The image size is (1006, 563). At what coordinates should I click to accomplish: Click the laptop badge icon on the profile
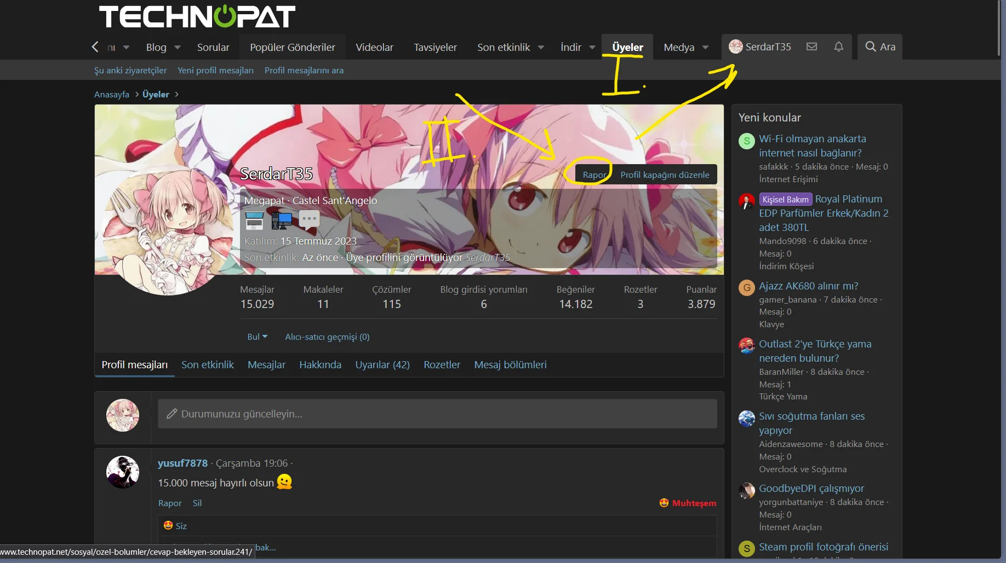pos(254,220)
